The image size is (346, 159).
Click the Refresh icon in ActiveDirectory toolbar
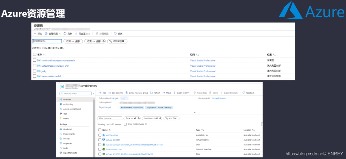(x=151, y=93)
